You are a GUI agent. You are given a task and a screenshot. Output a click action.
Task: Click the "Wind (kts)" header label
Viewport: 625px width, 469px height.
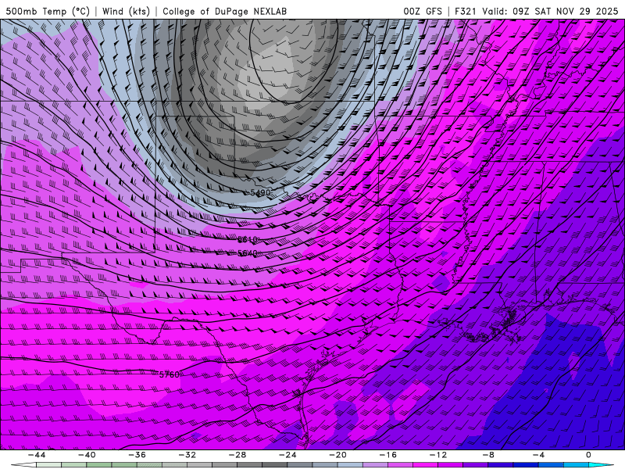[126, 11]
